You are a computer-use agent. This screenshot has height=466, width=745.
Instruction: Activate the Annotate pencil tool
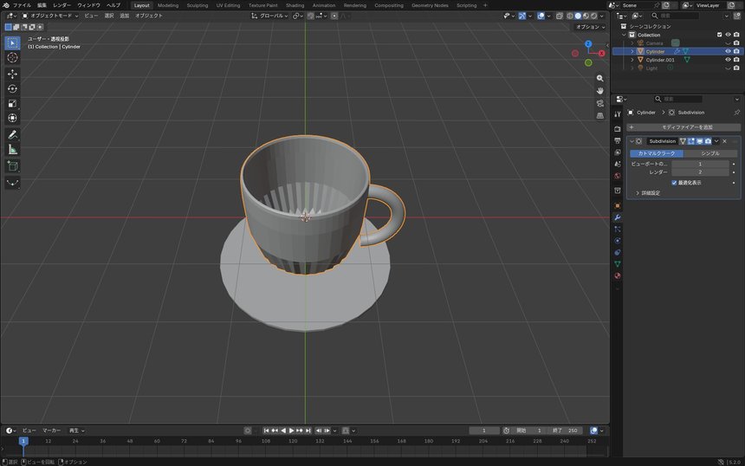pos(12,135)
